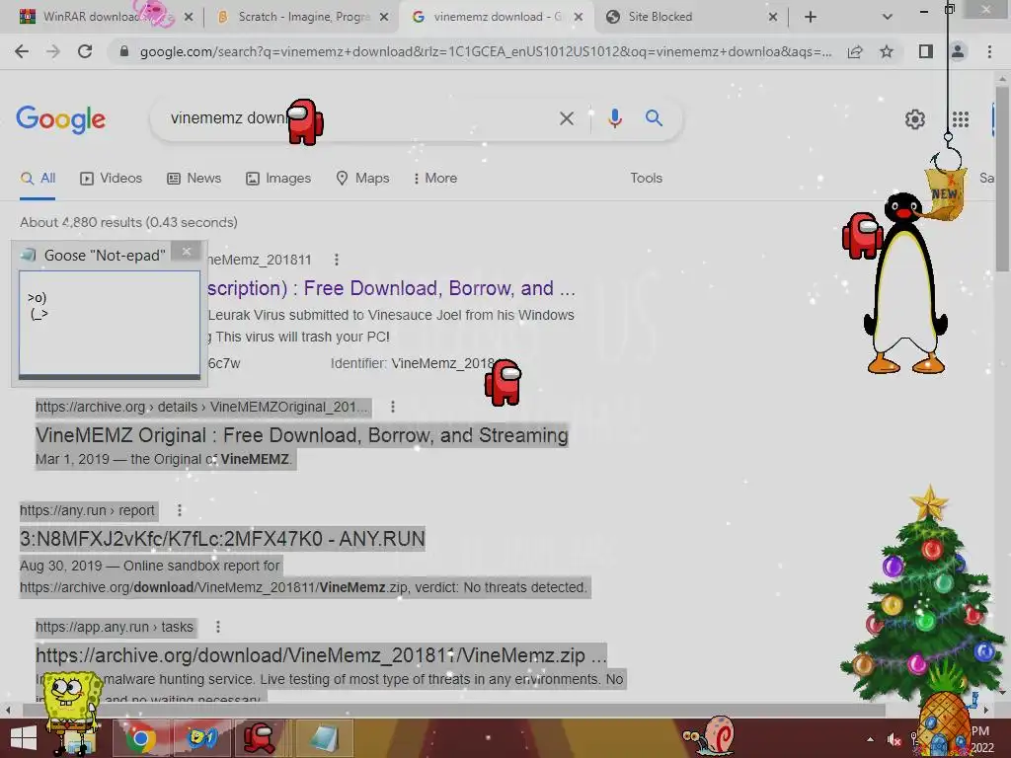Close the vinememz download tab

pyautogui.click(x=579, y=17)
